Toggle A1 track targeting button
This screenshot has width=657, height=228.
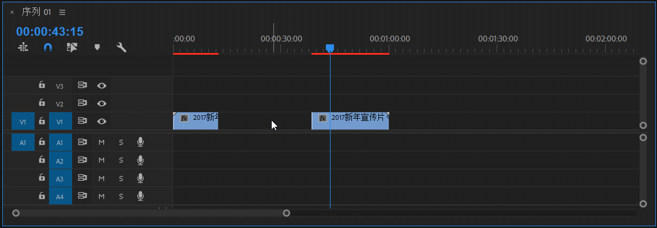[60, 142]
